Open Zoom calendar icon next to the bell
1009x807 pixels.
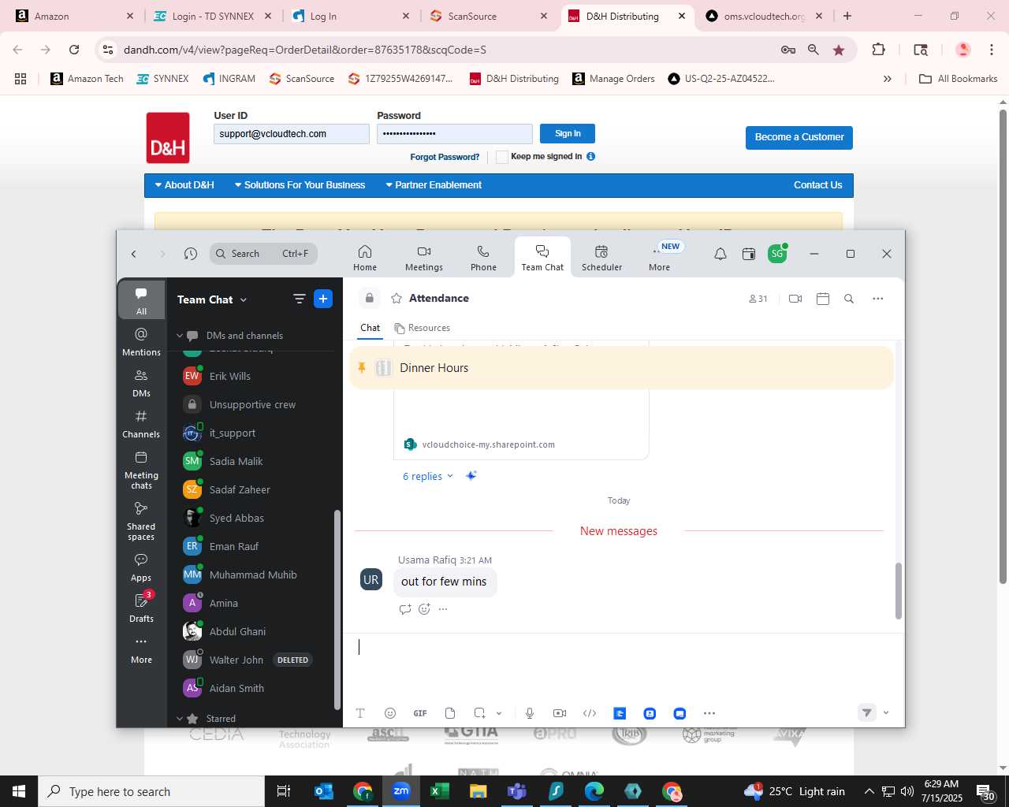pyautogui.click(x=749, y=254)
